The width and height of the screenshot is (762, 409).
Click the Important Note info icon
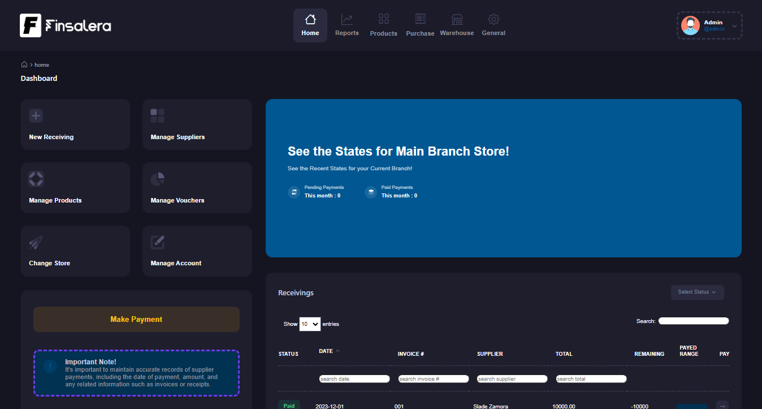tap(50, 367)
